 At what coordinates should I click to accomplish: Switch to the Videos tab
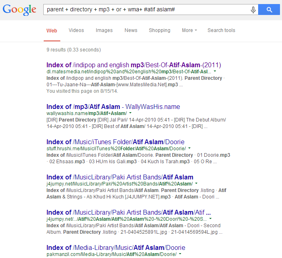click(76, 30)
